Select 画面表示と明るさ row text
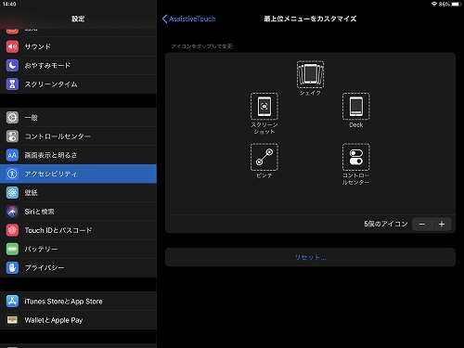Image resolution: width=464 pixels, height=348 pixels. pyautogui.click(x=51, y=155)
